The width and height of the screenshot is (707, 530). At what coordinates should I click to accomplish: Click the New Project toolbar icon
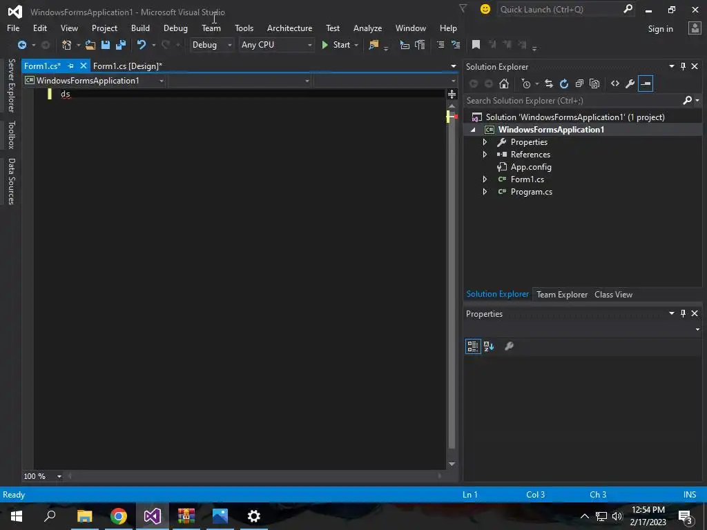pos(67,45)
